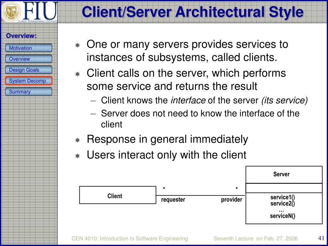The height and width of the screenshot is (246, 328).
Task: Click sub-bullet Client knows the interface
Action: (204, 101)
